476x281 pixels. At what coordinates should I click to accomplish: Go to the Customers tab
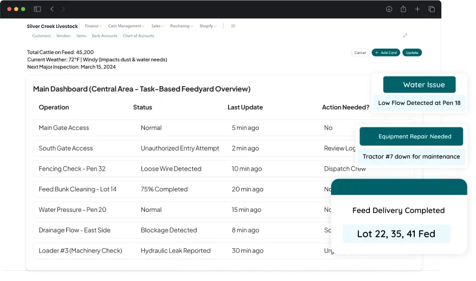41,36
